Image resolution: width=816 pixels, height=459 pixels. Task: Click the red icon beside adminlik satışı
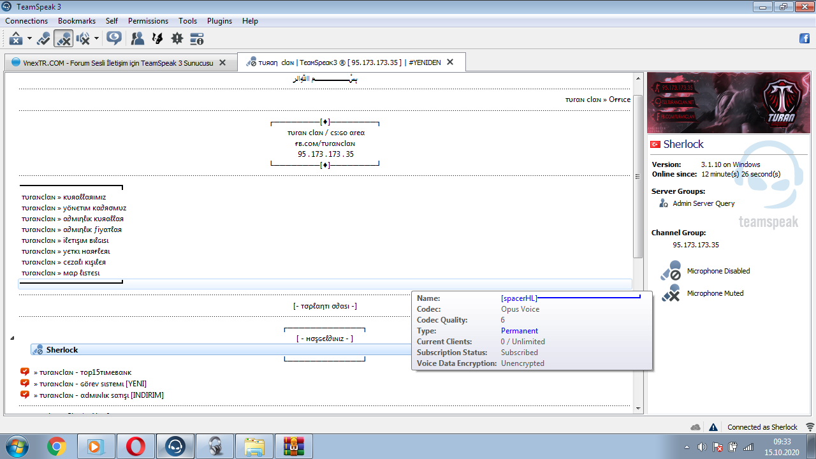click(x=25, y=395)
